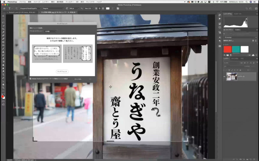Select the Gradient tool

(3, 62)
